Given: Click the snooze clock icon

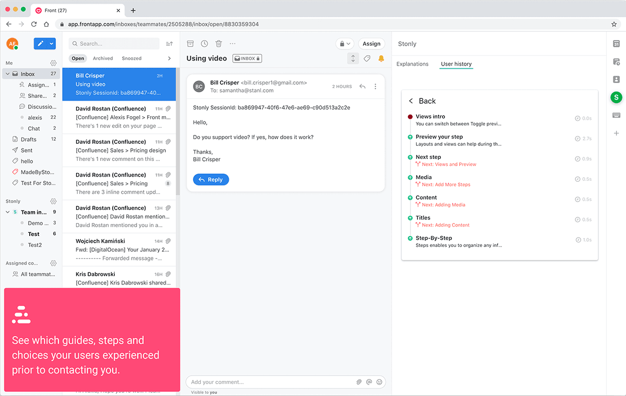Looking at the screenshot, I should [204, 44].
